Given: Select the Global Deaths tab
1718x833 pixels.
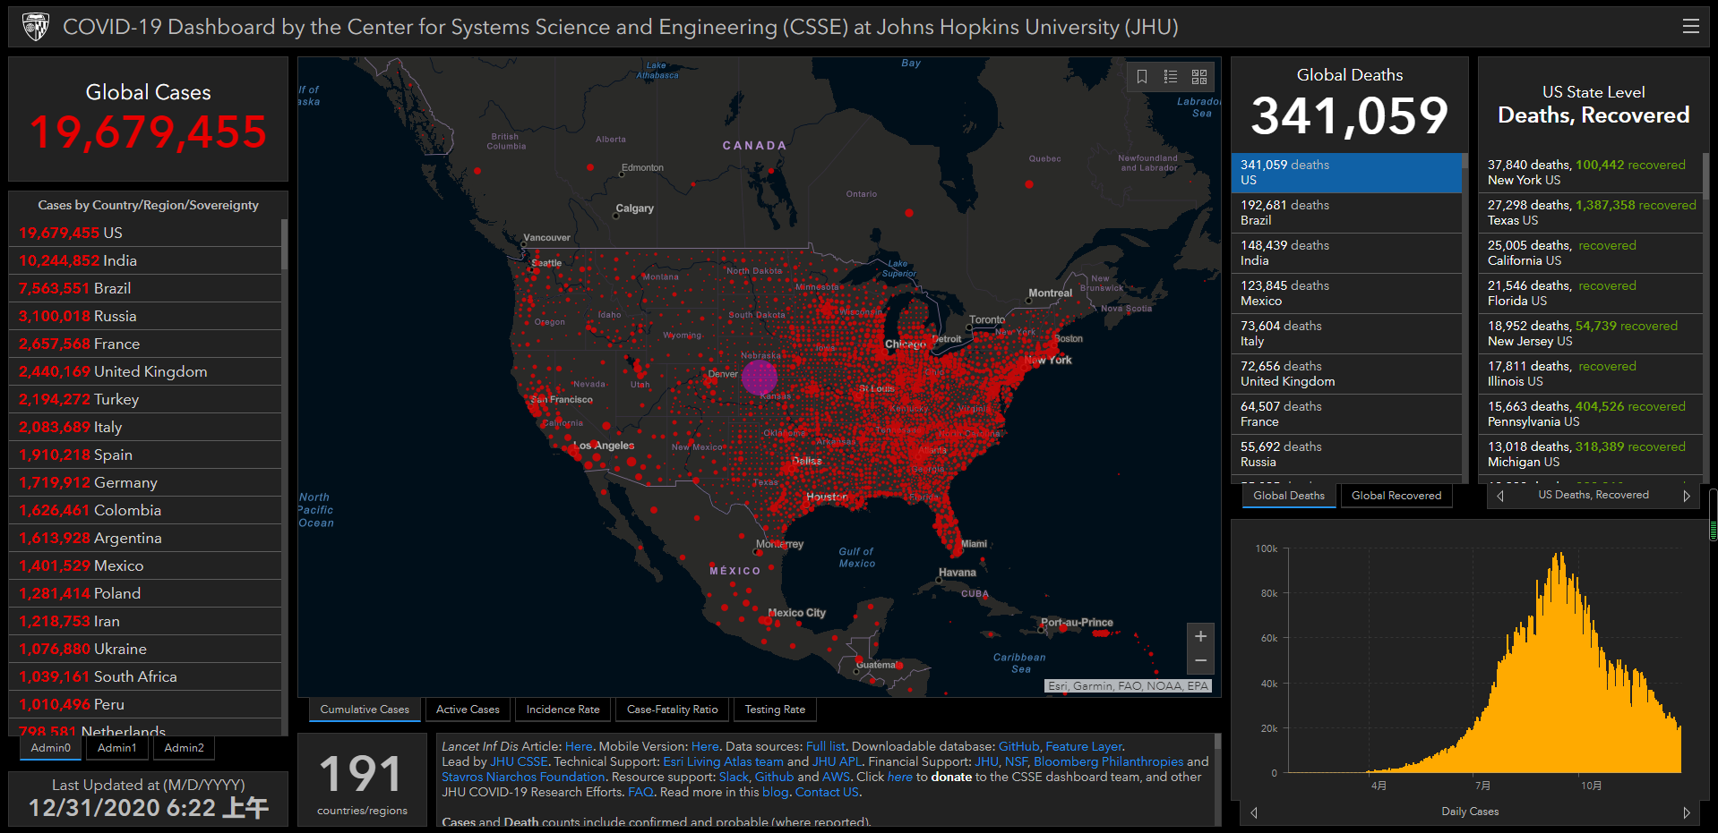Looking at the screenshot, I should [x=1289, y=496].
